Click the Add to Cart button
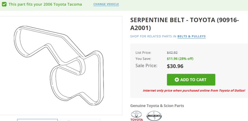This screenshot has width=248, height=121. [191, 80]
